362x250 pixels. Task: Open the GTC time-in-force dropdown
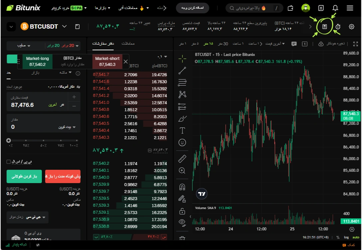28,217
